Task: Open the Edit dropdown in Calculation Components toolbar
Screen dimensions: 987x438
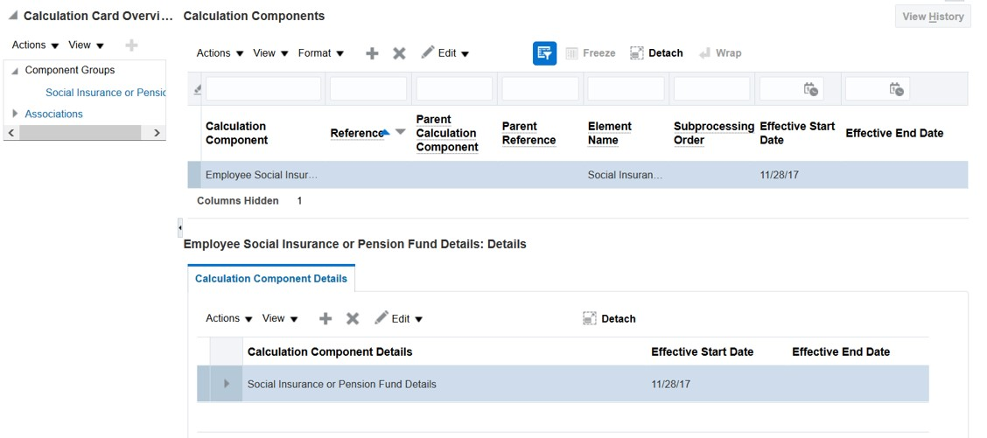Action: click(x=445, y=53)
